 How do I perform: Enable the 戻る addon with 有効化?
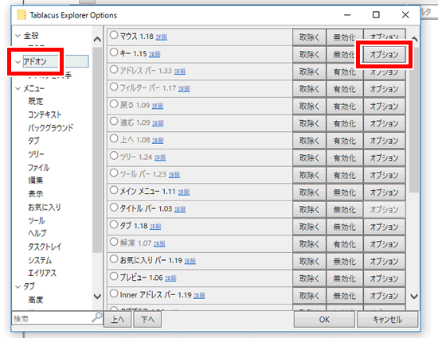pos(345,107)
